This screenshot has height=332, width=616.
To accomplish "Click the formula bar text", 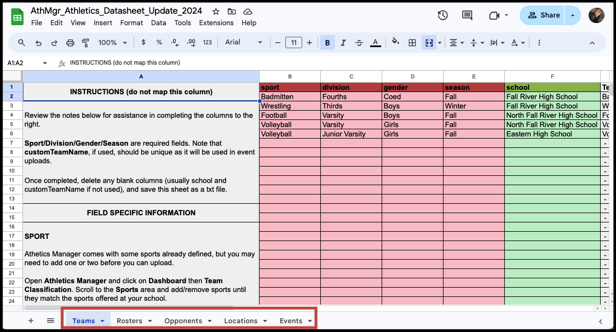I will coord(125,62).
